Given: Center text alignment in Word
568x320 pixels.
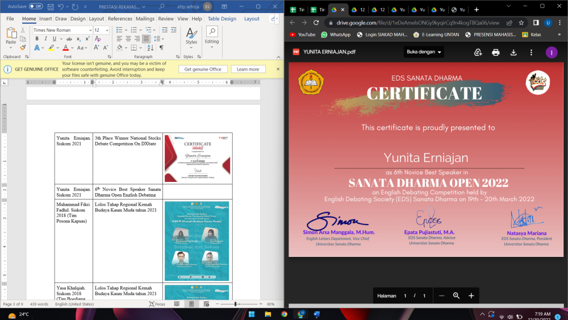Looking at the screenshot, I should 128,39.
